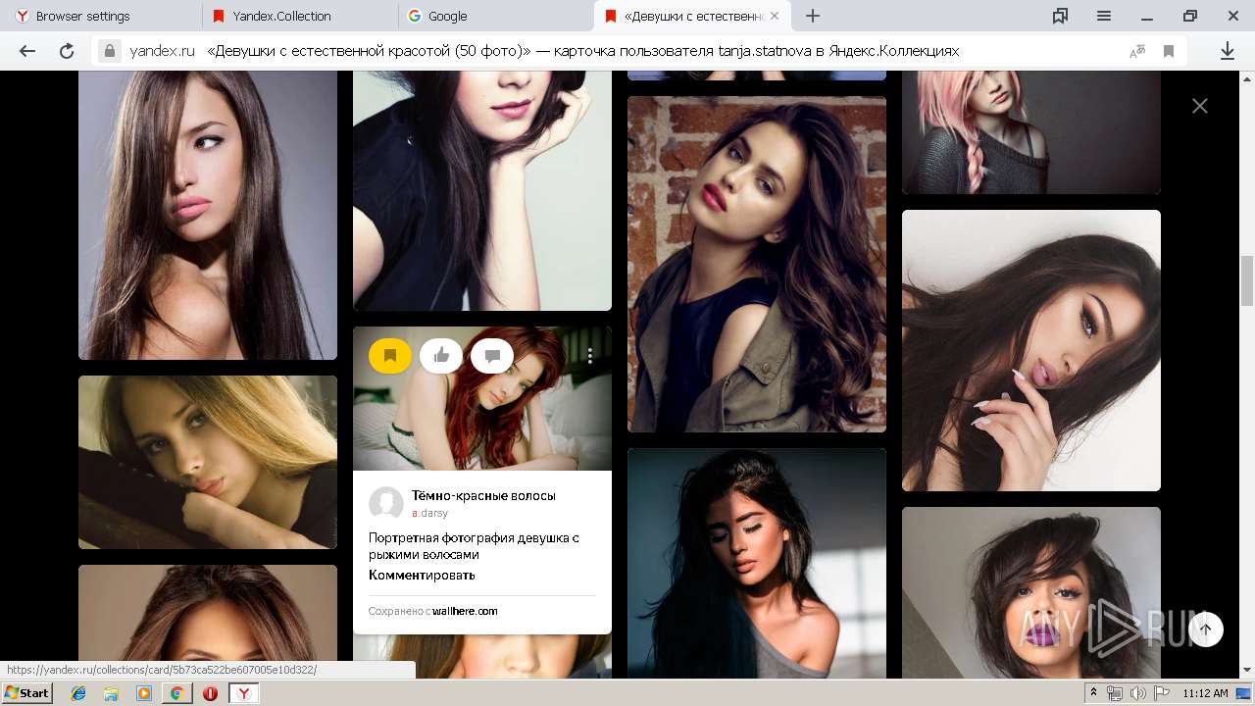Open the pink braided hair photo
This screenshot has height=706, width=1255.
pos(1031,132)
